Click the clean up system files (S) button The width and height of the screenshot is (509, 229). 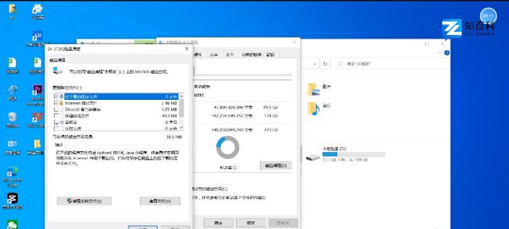click(84, 201)
